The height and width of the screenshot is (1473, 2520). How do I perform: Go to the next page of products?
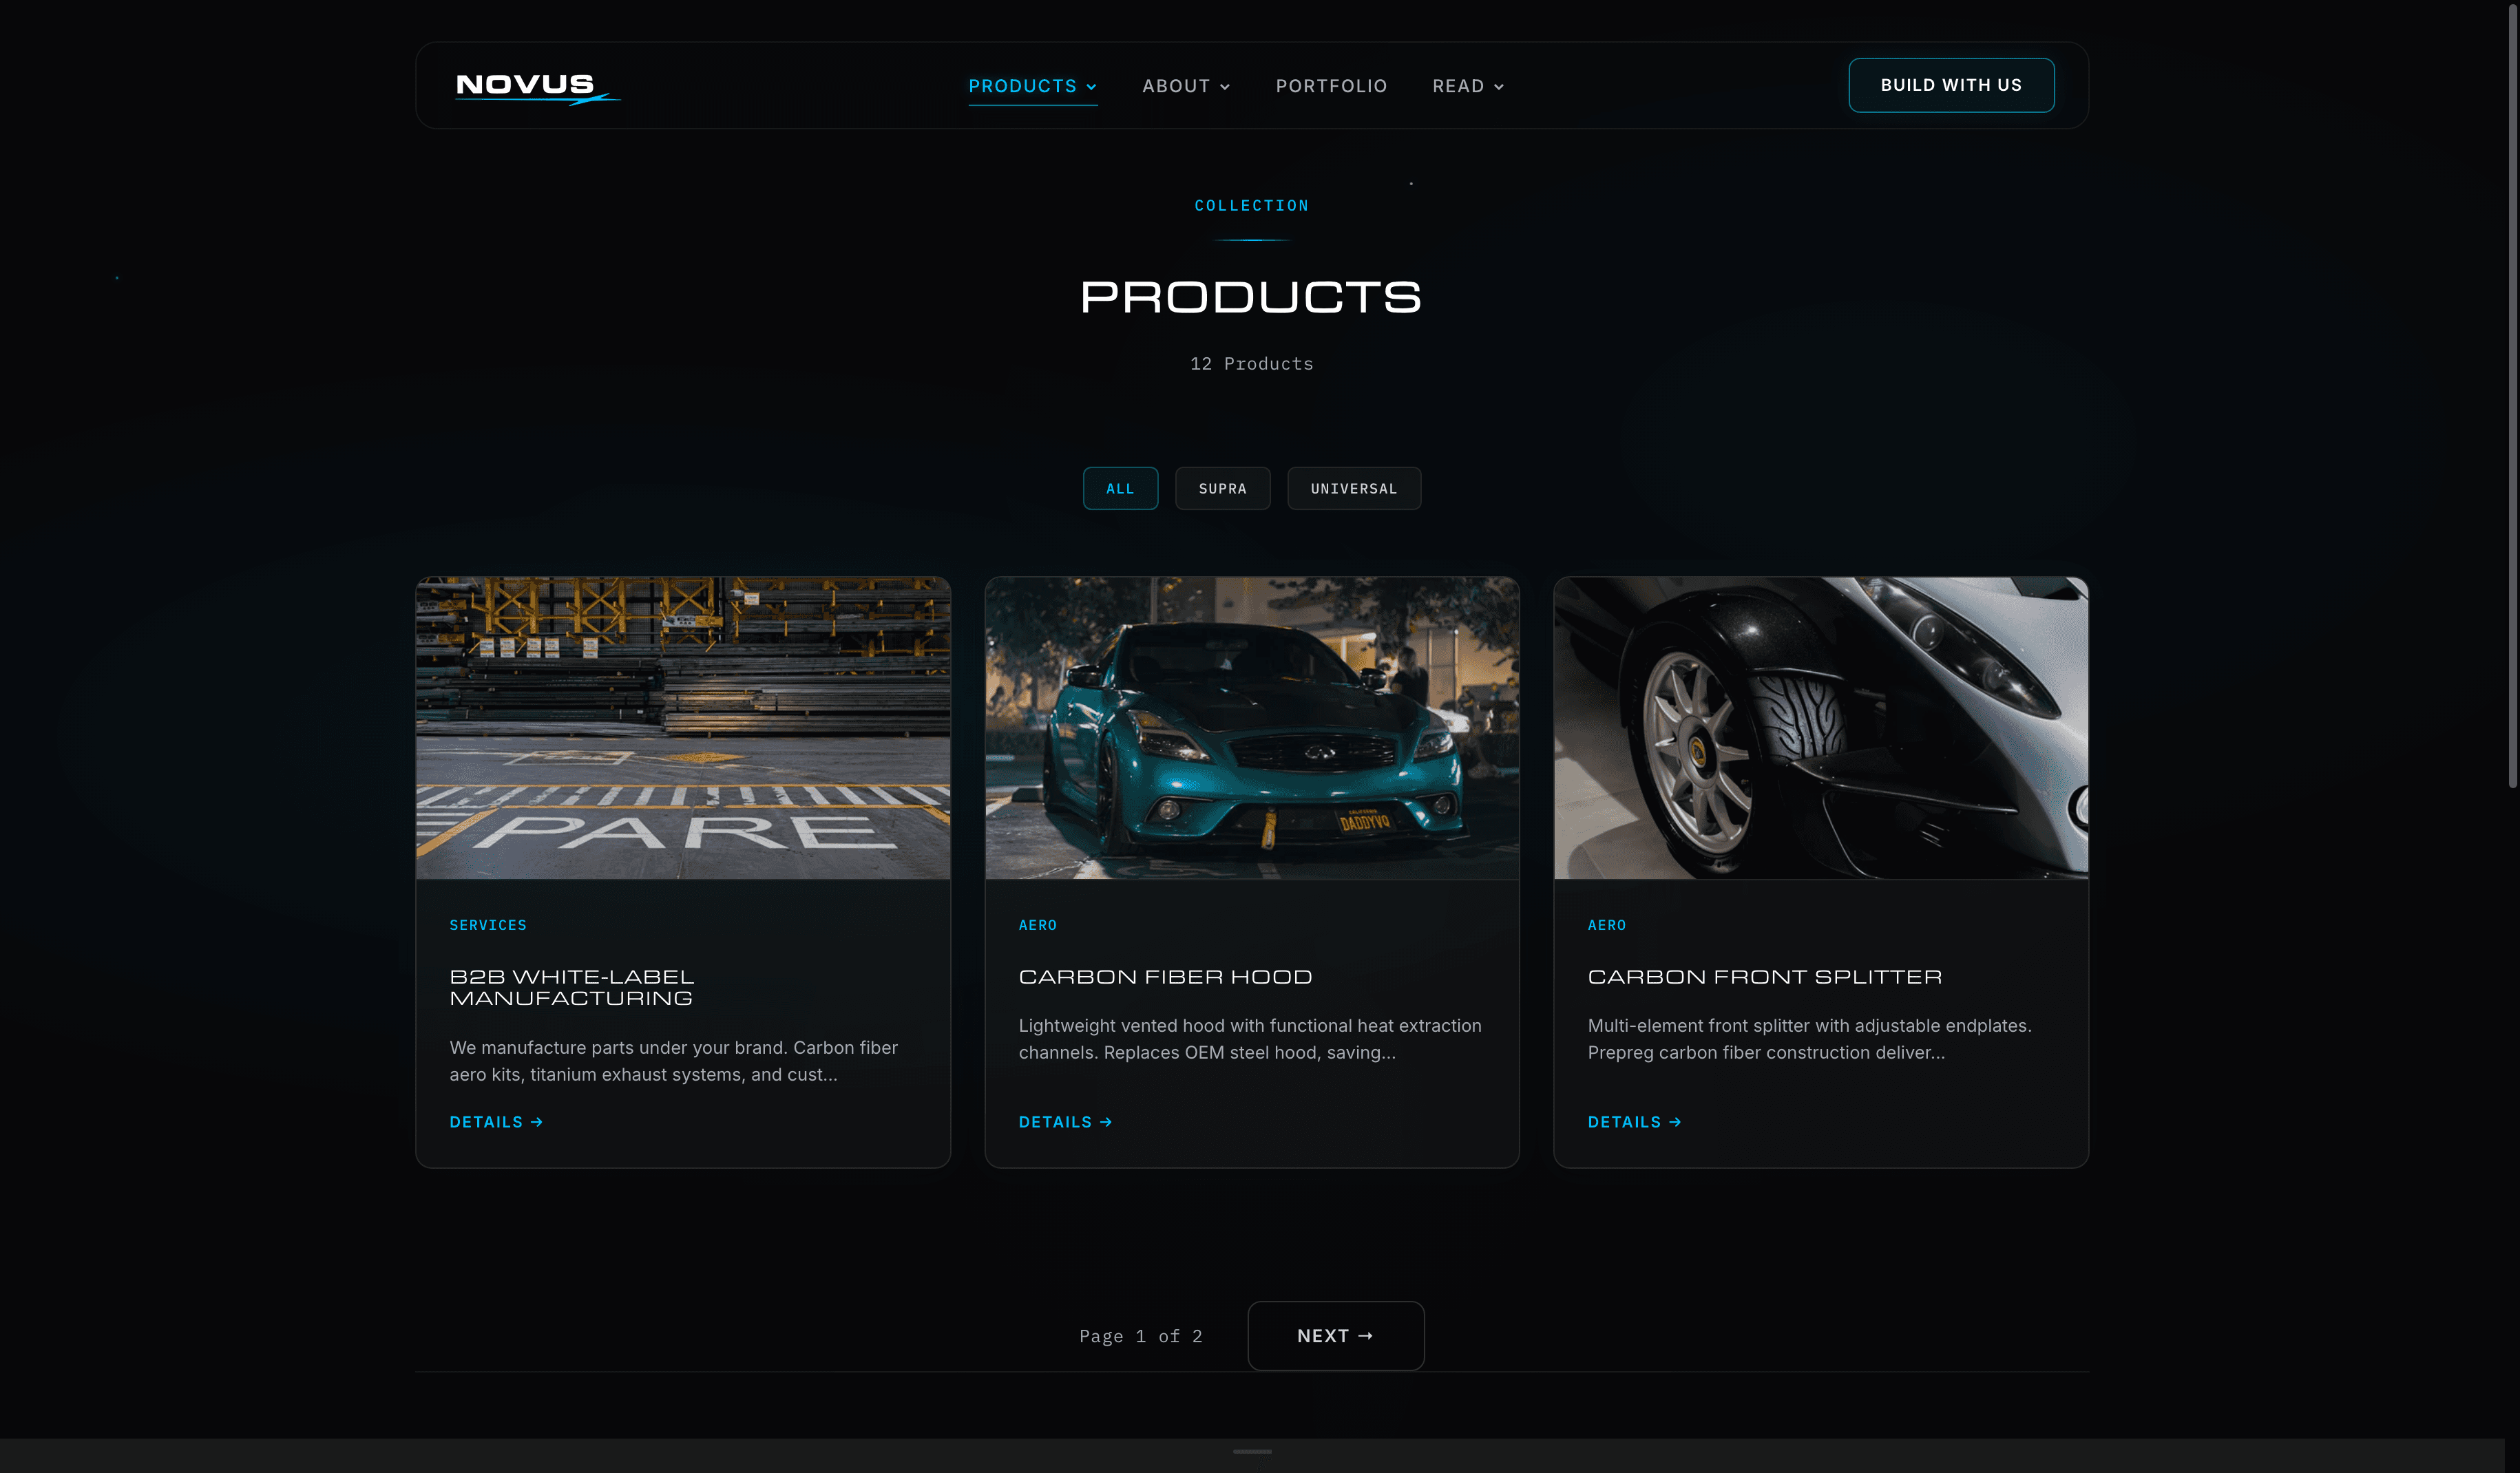1335,1335
